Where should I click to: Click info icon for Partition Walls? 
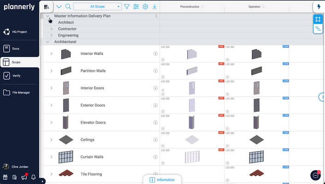click(x=156, y=71)
